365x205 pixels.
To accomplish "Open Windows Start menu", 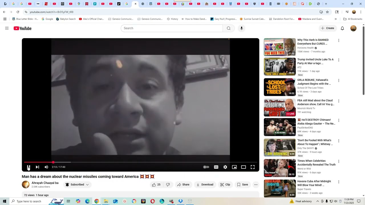I will coord(4,201).
